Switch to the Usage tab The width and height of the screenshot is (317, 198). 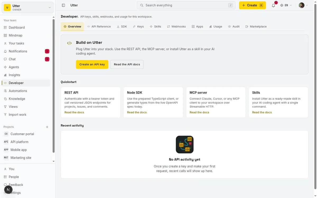coord(216,26)
